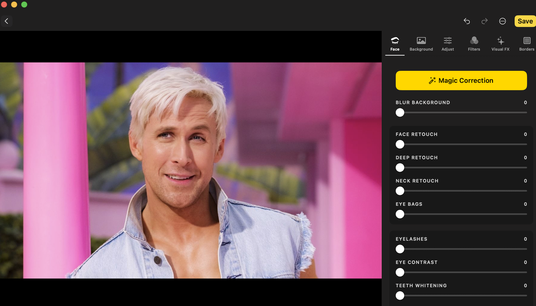The height and width of the screenshot is (306, 536).
Task: Switch to the Filters tab
Action: [x=474, y=44]
